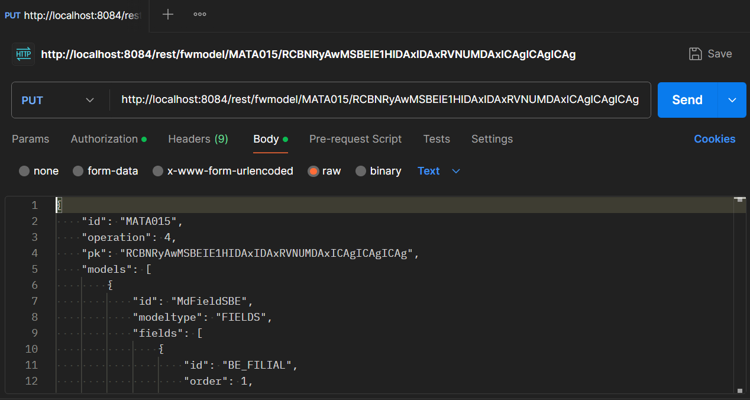Screen dimensions: 750x400
Task: Click the Save floppy disk icon
Action: pyautogui.click(x=696, y=54)
